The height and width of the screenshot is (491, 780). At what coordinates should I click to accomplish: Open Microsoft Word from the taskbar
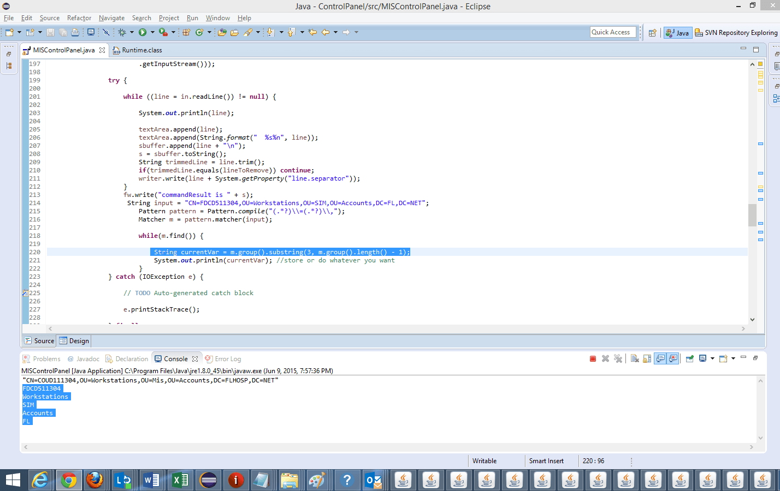[x=151, y=480]
